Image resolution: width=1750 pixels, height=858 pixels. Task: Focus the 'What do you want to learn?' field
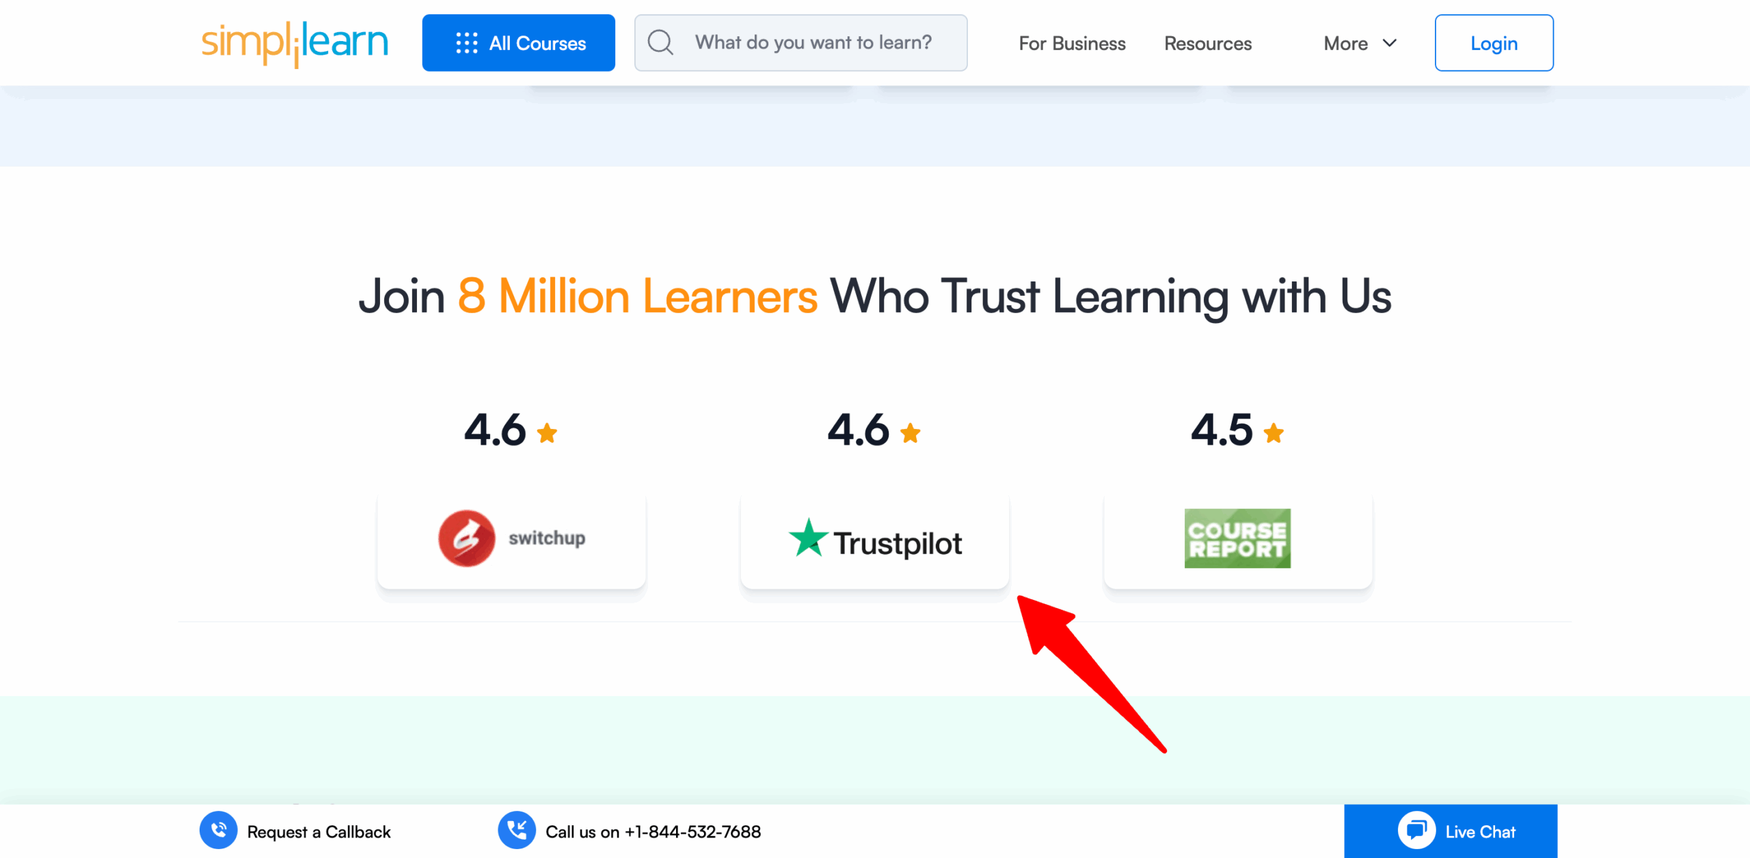pos(800,43)
